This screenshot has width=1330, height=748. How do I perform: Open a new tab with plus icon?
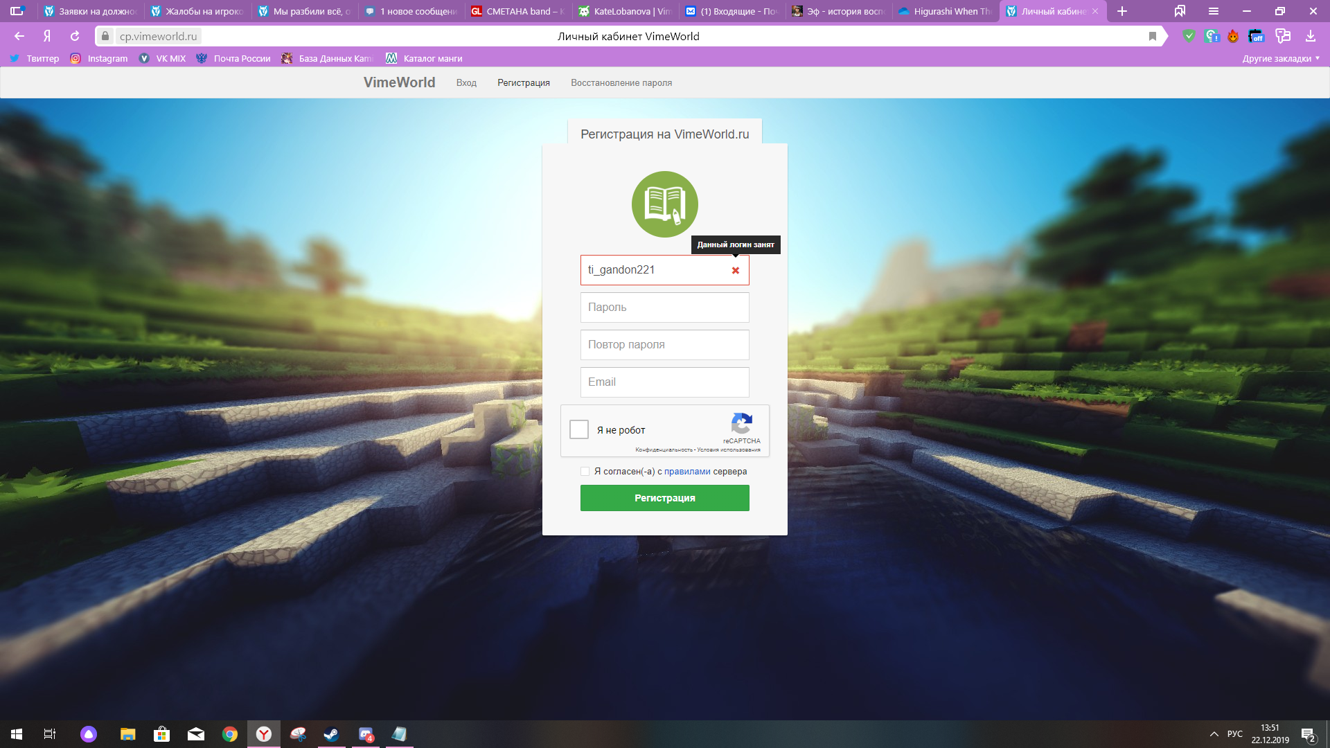tap(1122, 11)
